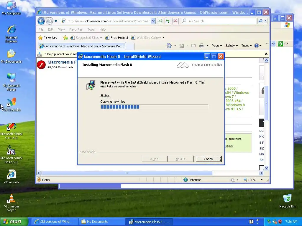This screenshot has height=226, width=302.
Task: Select Internet Explorer desktop icon
Action: 11,34
